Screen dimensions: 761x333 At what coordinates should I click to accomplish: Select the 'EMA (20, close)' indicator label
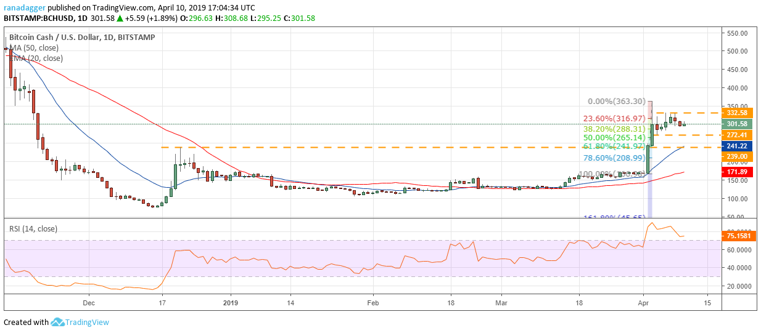click(37, 58)
